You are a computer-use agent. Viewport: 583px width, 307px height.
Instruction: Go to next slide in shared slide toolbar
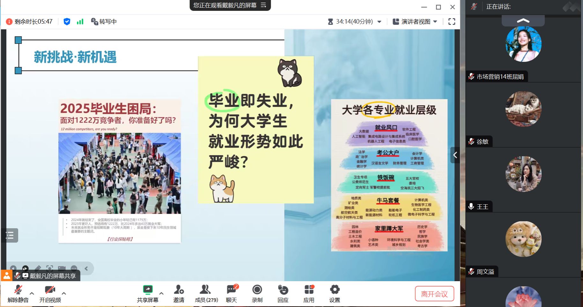coord(25,268)
